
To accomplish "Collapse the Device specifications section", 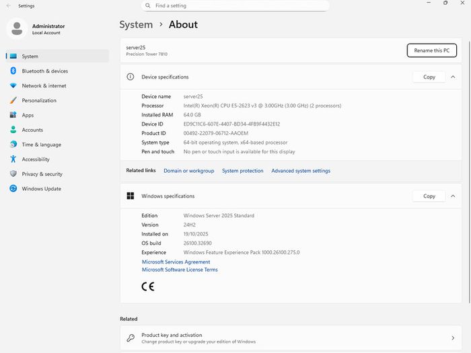I will tap(453, 77).
